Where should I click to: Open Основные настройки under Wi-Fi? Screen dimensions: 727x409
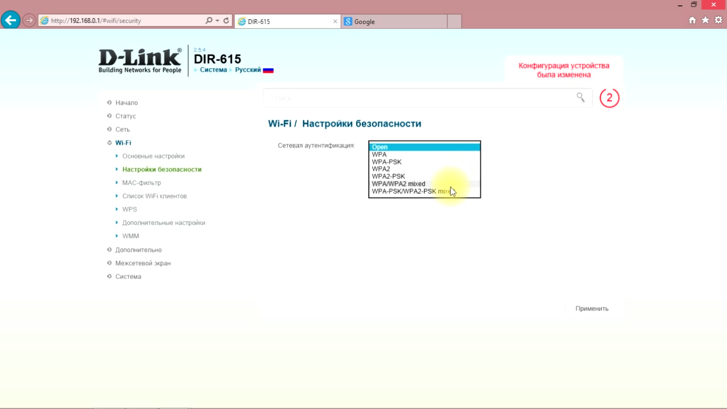[154, 156]
